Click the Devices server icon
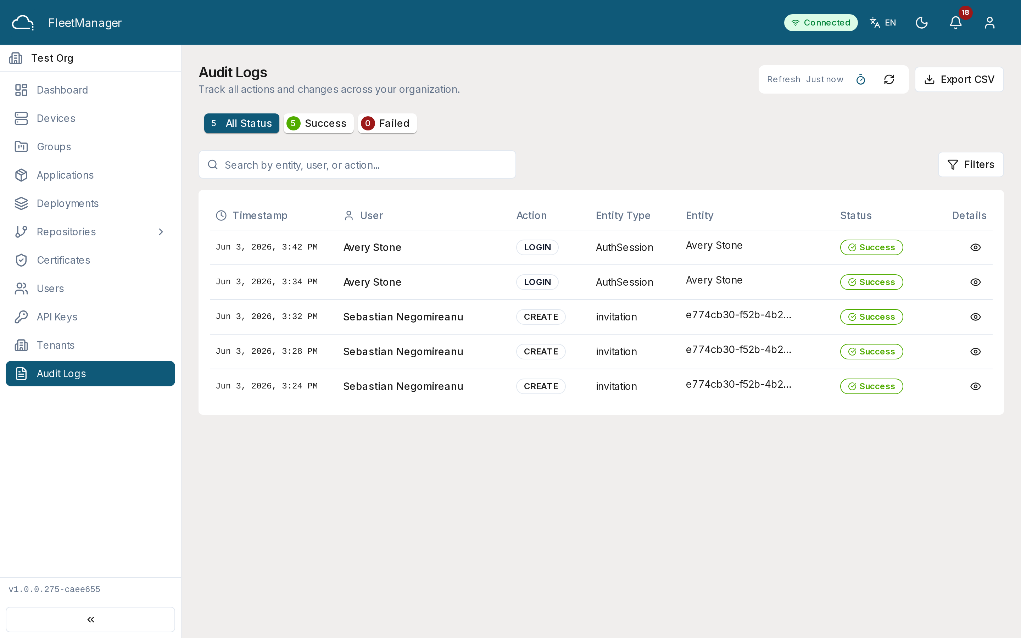 tap(21, 118)
